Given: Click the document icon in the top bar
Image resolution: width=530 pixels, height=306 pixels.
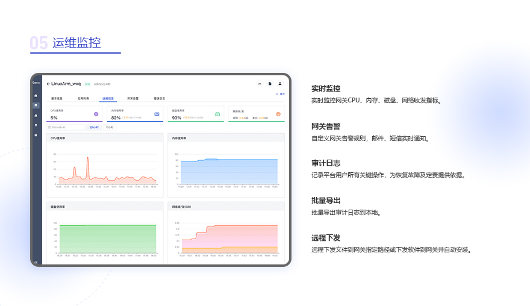Looking at the screenshot, I should pos(270,84).
